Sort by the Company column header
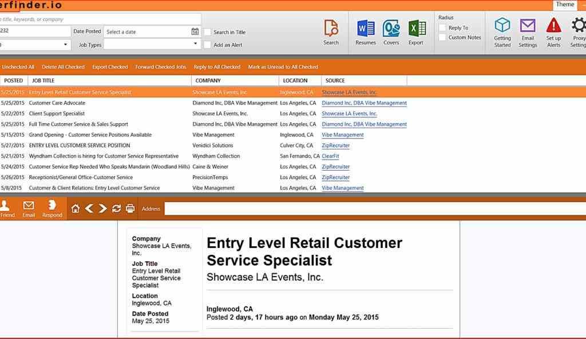Viewport: 586px width, 339px height. (x=208, y=81)
